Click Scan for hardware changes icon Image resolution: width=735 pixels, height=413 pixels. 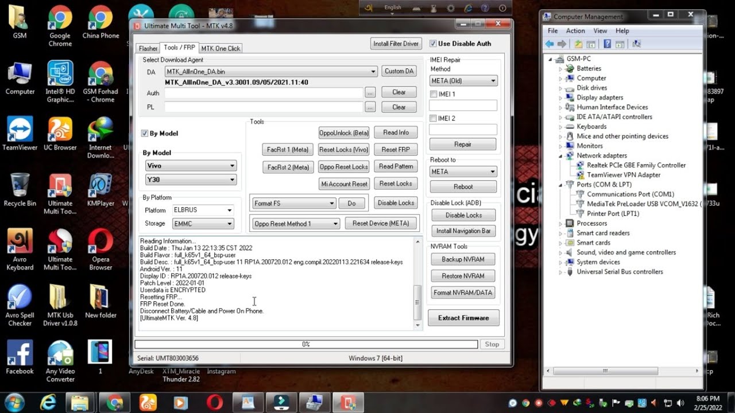(x=636, y=44)
